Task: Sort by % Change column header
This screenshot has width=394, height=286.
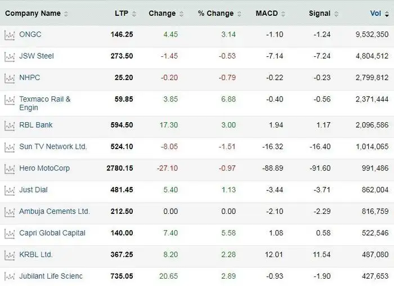Action: coord(216,14)
